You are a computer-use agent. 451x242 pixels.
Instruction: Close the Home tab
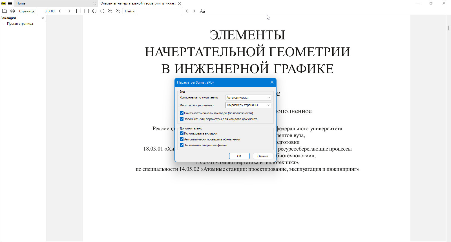tap(95, 3)
